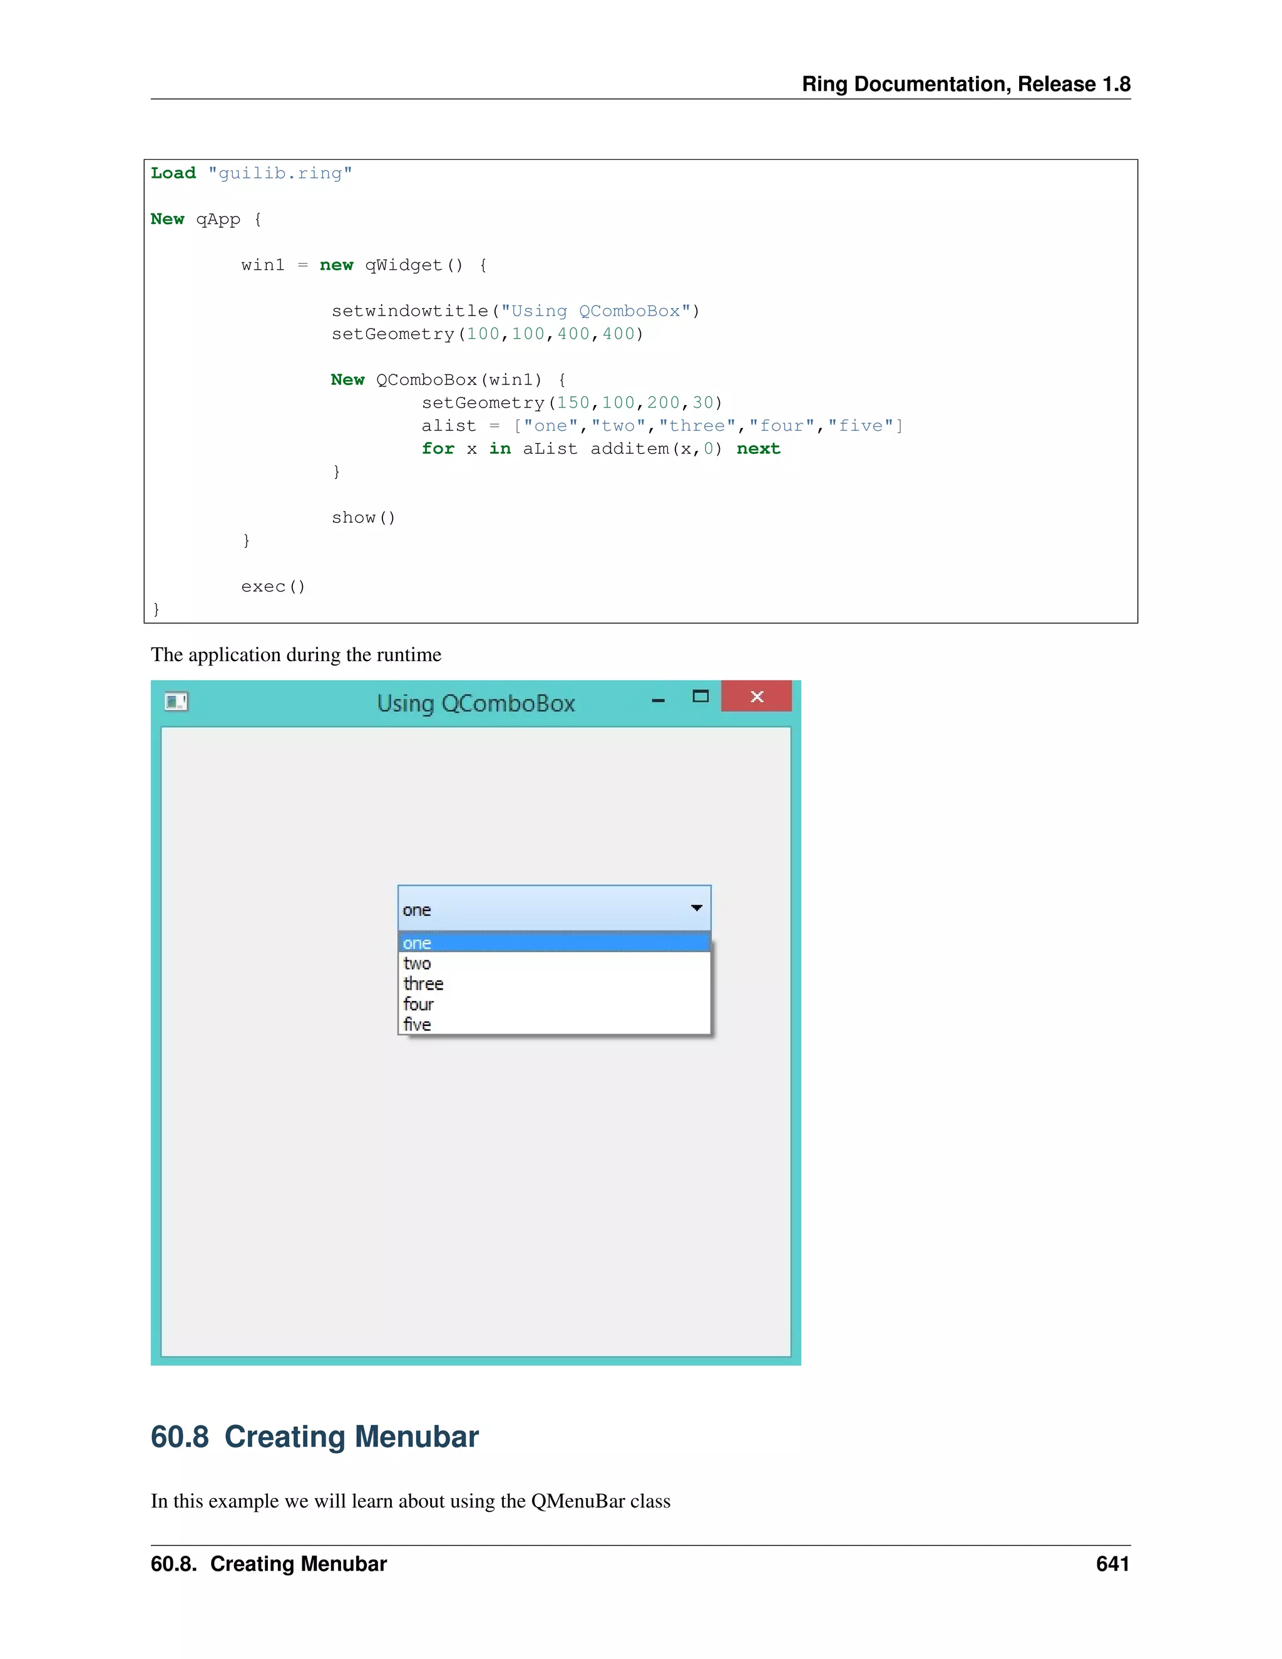
Task: Click the footer text "60.8. Creating Menubar"
Action: click(x=268, y=1564)
